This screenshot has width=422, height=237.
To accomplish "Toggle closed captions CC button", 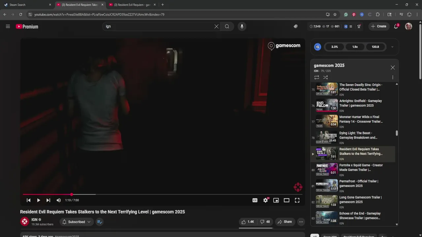I will pos(255,200).
